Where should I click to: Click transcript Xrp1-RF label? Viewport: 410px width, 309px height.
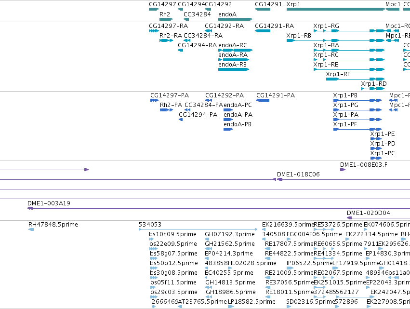[x=338, y=74]
